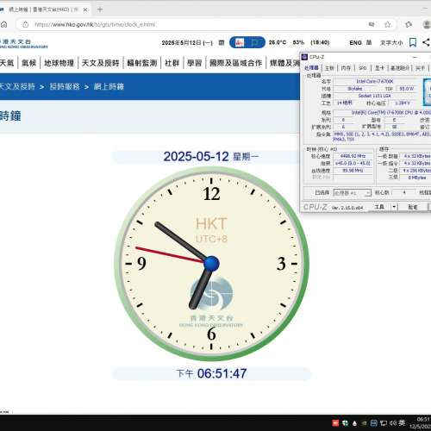Open the 學習 navigation menu
This screenshot has width=431, height=431.
click(194, 63)
